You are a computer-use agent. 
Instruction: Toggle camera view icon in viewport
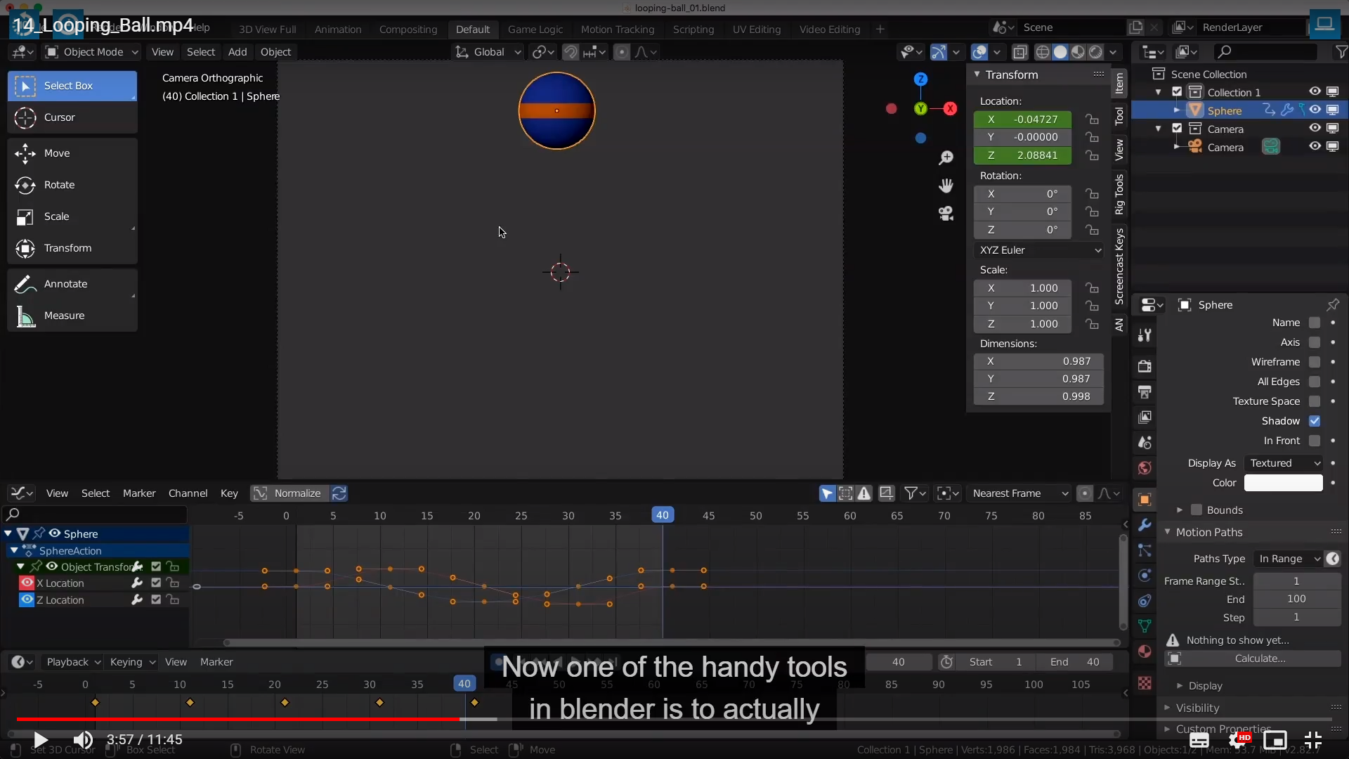[946, 214]
